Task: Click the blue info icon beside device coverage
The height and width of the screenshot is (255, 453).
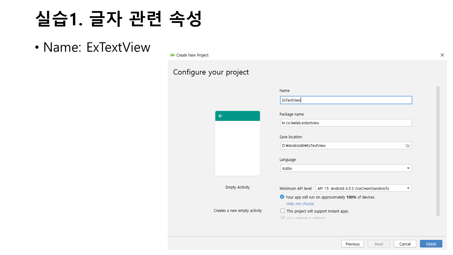Action: (282, 197)
